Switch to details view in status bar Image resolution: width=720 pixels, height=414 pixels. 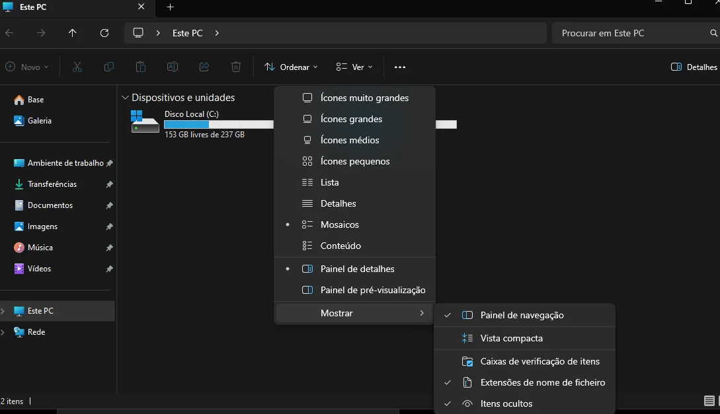[x=709, y=401]
